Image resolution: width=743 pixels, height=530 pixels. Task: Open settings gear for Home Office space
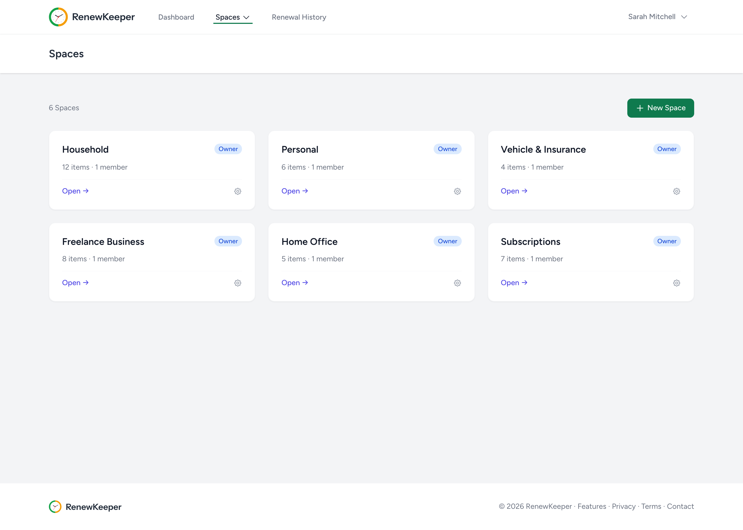457,283
